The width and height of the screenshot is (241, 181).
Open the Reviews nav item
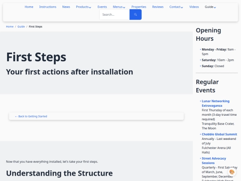click(158, 7)
